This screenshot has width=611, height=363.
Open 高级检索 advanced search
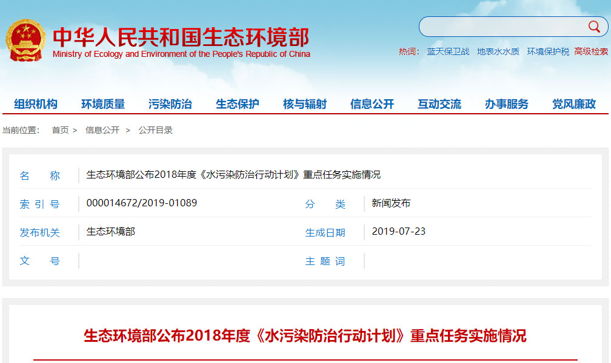(591, 51)
